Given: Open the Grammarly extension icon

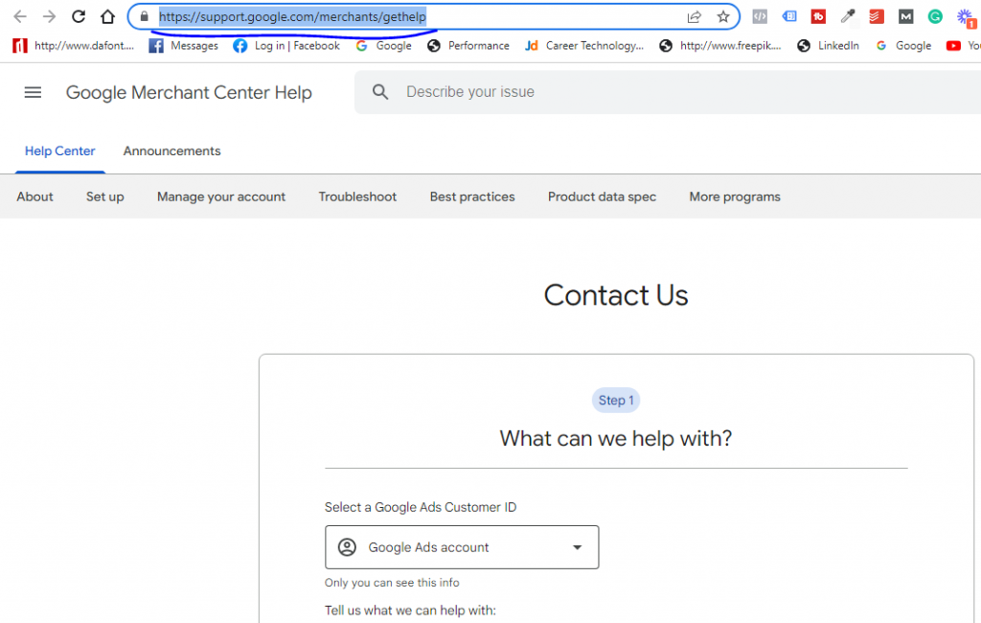Looking at the screenshot, I should [935, 17].
